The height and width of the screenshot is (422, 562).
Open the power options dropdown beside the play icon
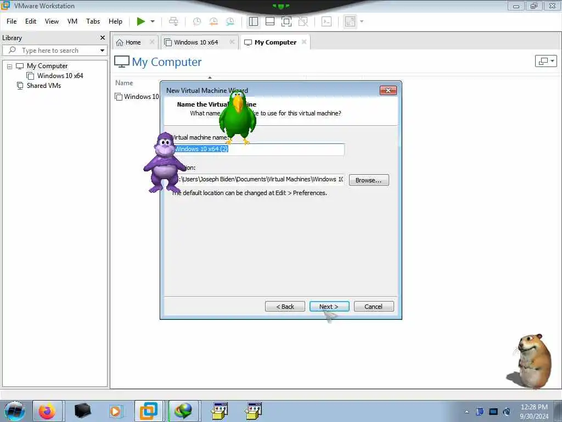coord(153,21)
